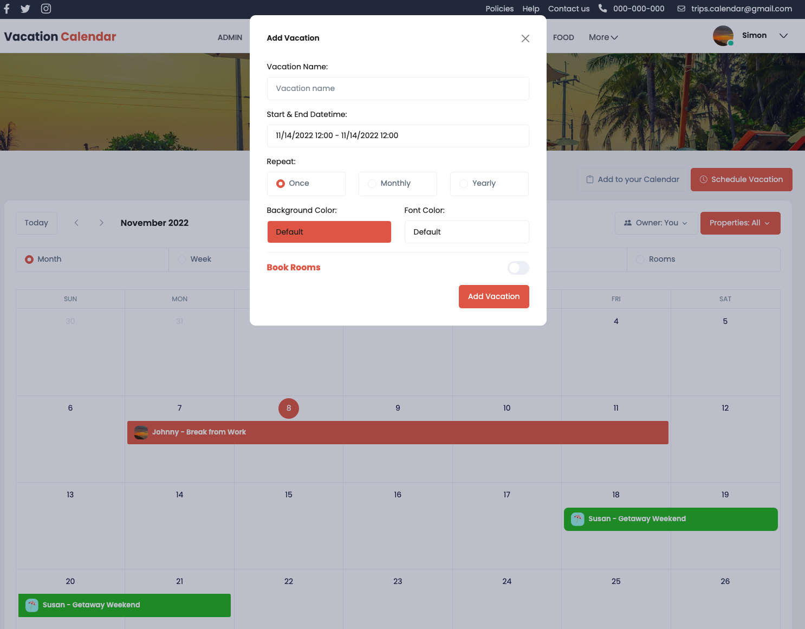Click the Add Vacation submit button
Image resolution: width=805 pixels, height=629 pixels.
tap(494, 296)
